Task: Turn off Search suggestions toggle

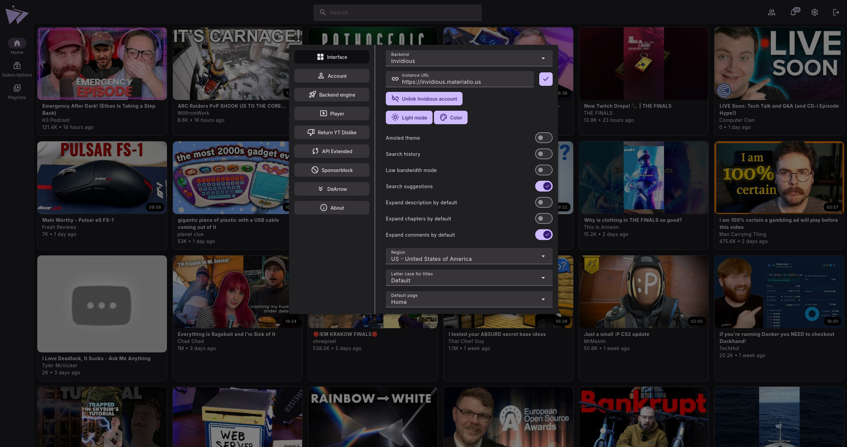Action: point(543,186)
